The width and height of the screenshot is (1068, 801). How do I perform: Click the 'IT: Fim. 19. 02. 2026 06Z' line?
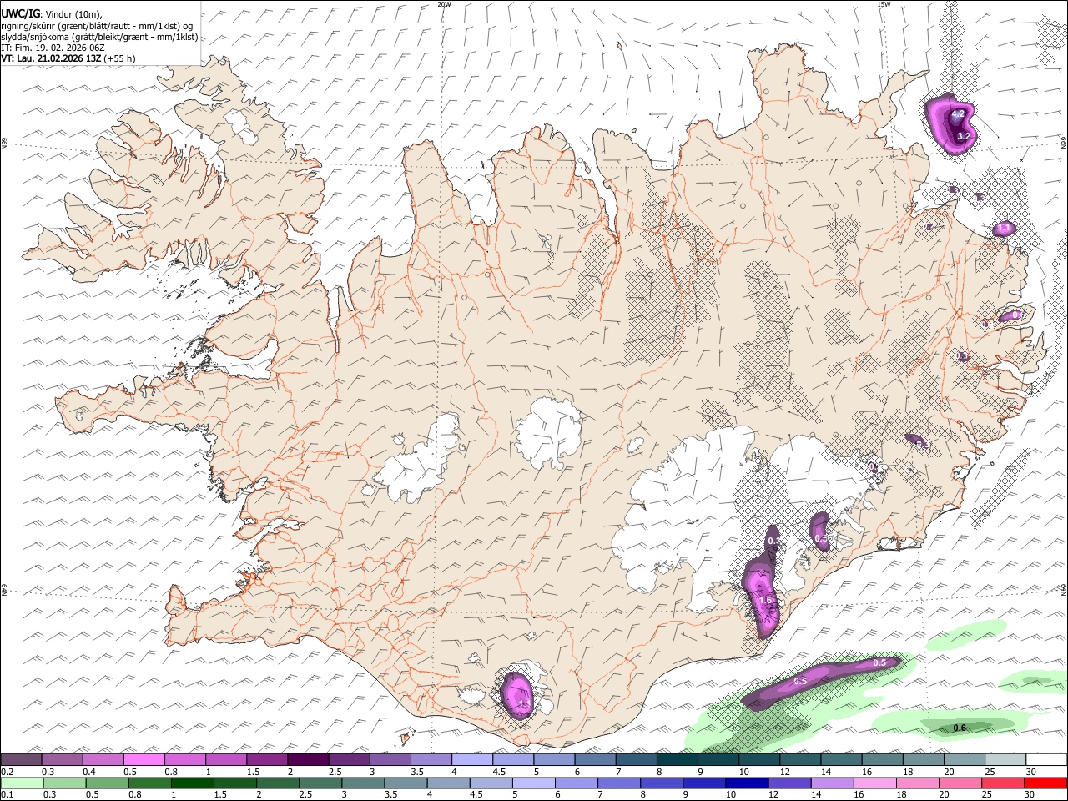(53, 48)
